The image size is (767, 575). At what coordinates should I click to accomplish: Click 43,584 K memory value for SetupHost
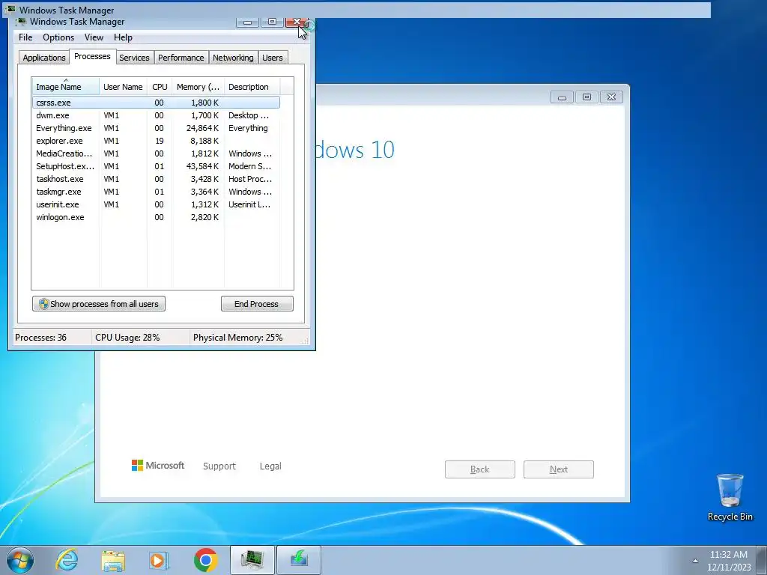pos(202,166)
